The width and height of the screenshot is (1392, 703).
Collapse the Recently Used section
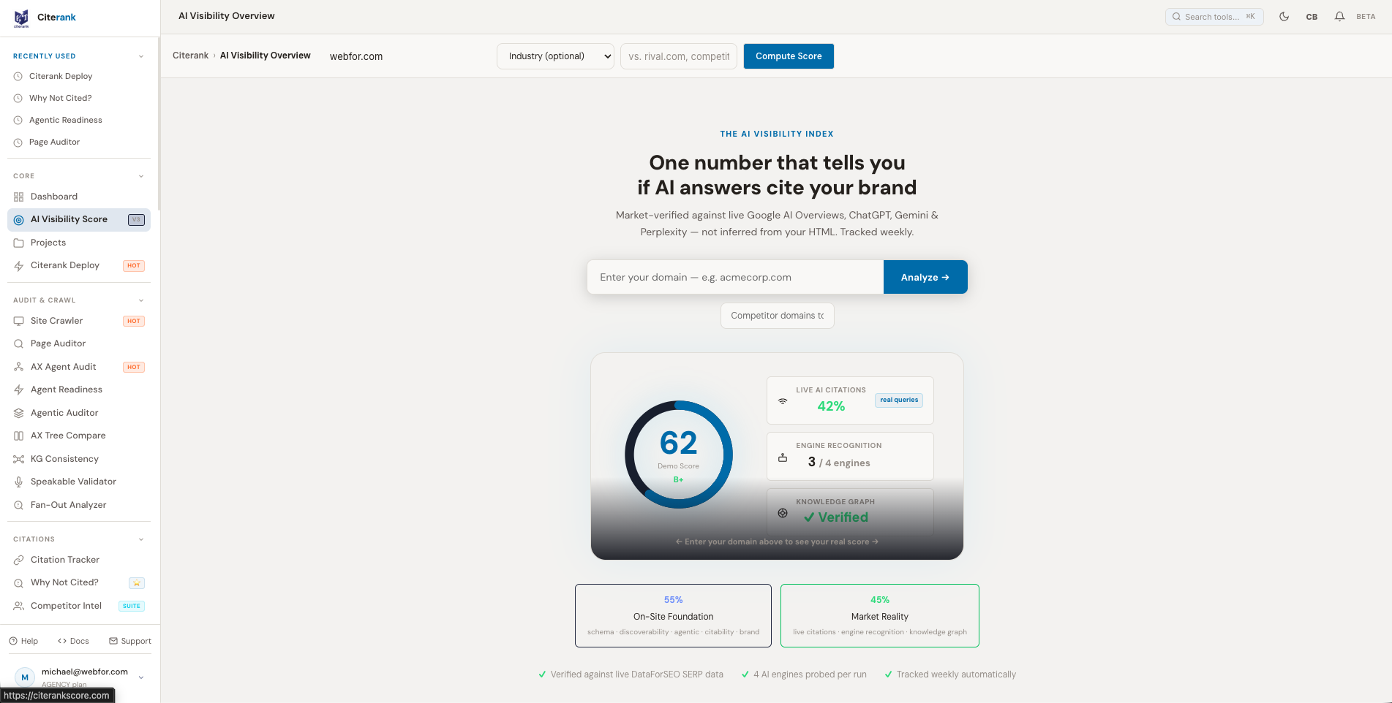pyautogui.click(x=141, y=56)
